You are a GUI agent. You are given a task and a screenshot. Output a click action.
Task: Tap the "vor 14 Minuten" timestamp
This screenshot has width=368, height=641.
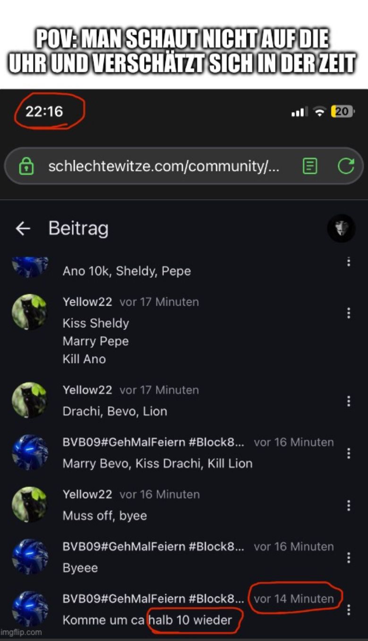(294, 598)
